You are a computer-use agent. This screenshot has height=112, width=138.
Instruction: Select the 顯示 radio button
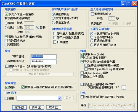click(x=6, y=23)
